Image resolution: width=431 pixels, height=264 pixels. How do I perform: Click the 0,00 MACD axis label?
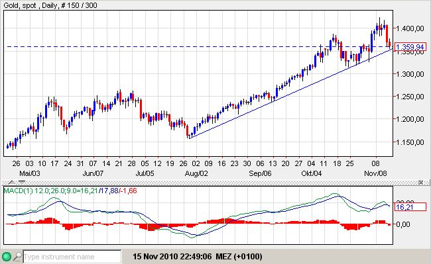pos(403,224)
